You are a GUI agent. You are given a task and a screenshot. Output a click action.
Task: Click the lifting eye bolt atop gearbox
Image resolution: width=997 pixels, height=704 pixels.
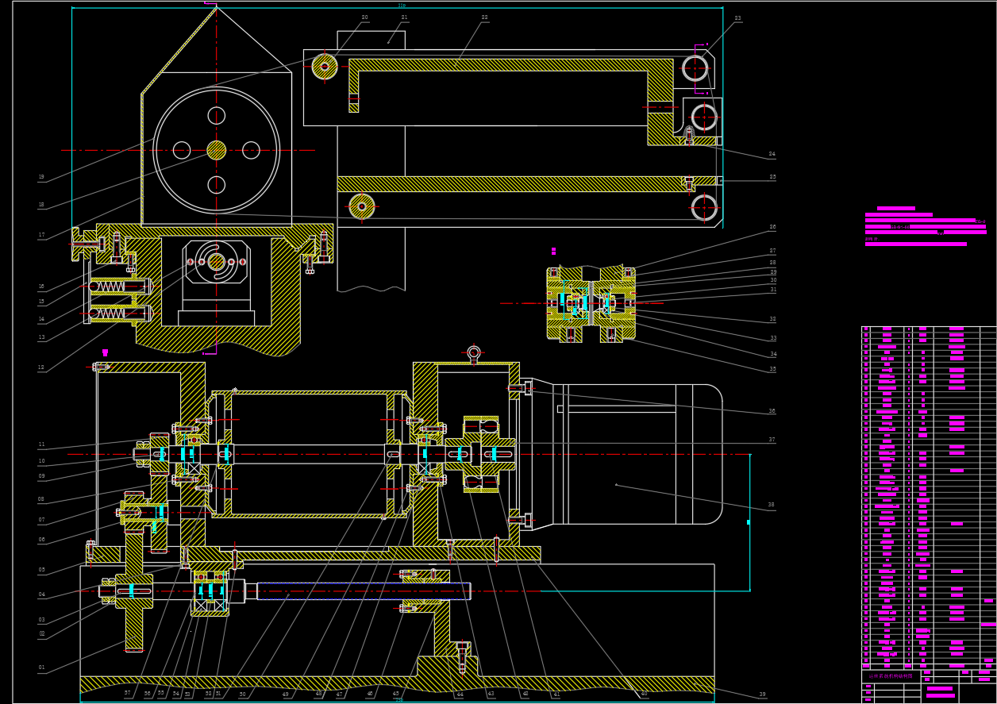coord(474,352)
